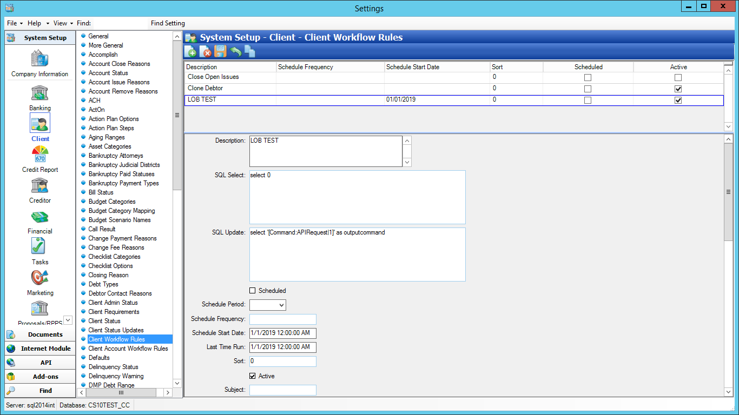Click the Scheduled column header
The width and height of the screenshot is (739, 415).
coord(588,67)
